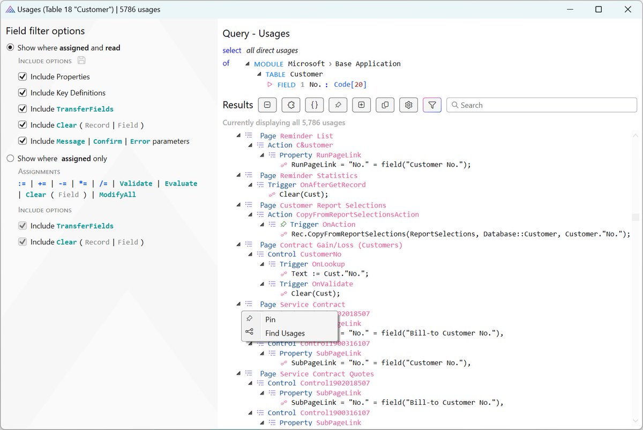Toggle Include Message | Confirm | Error parameters
Screen dimensions: 643x430
23,141
